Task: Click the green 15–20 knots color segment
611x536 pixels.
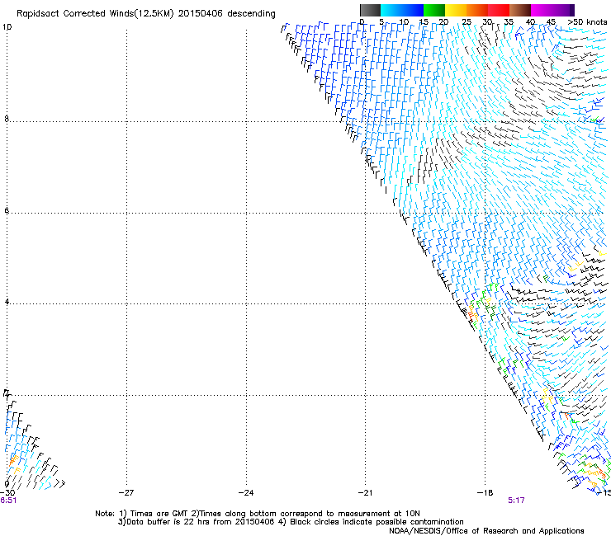Action: click(434, 10)
